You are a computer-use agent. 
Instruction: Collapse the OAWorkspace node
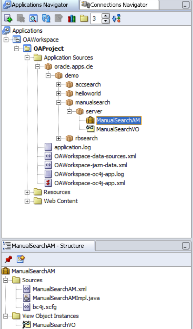(x=6, y=39)
